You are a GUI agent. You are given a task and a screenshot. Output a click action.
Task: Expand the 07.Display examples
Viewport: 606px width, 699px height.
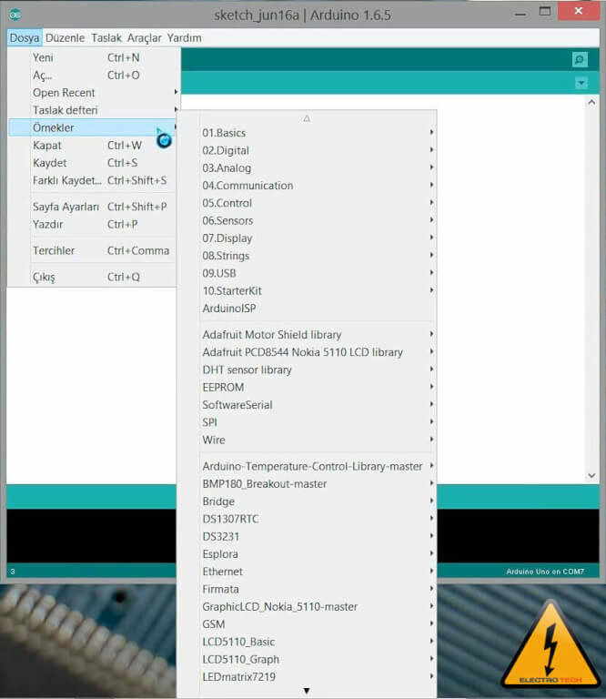pyautogui.click(x=307, y=238)
